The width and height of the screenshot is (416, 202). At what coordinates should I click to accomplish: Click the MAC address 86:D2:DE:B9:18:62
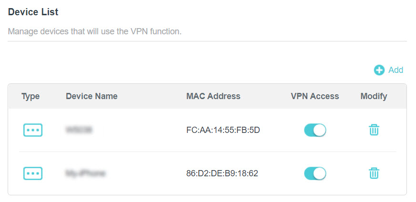[x=222, y=173]
